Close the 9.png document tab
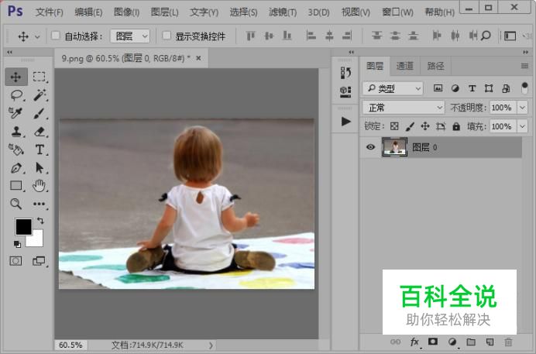The height and width of the screenshot is (354, 536). tap(198, 58)
